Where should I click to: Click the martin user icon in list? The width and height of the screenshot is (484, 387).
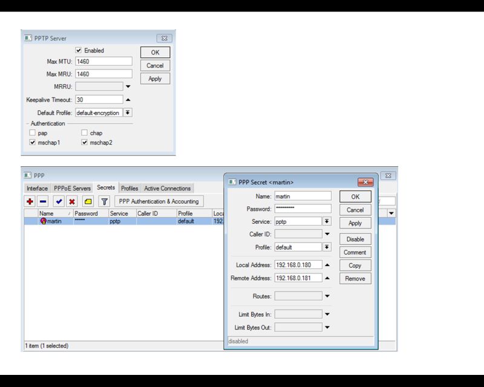click(43, 221)
